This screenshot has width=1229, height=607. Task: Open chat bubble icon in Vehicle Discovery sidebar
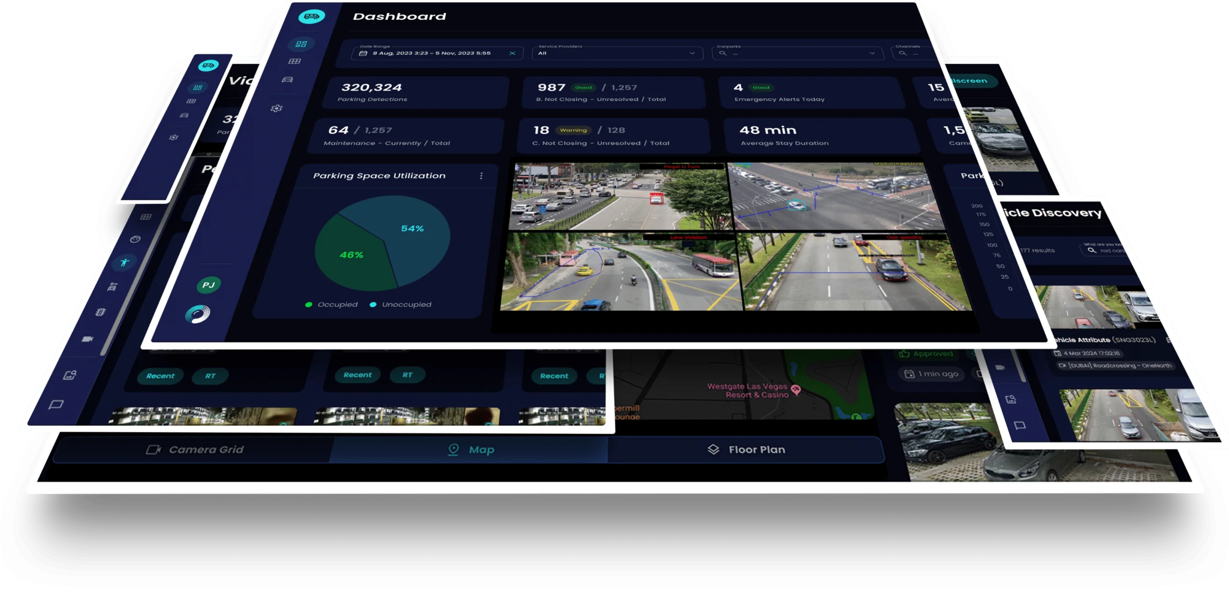(1020, 426)
